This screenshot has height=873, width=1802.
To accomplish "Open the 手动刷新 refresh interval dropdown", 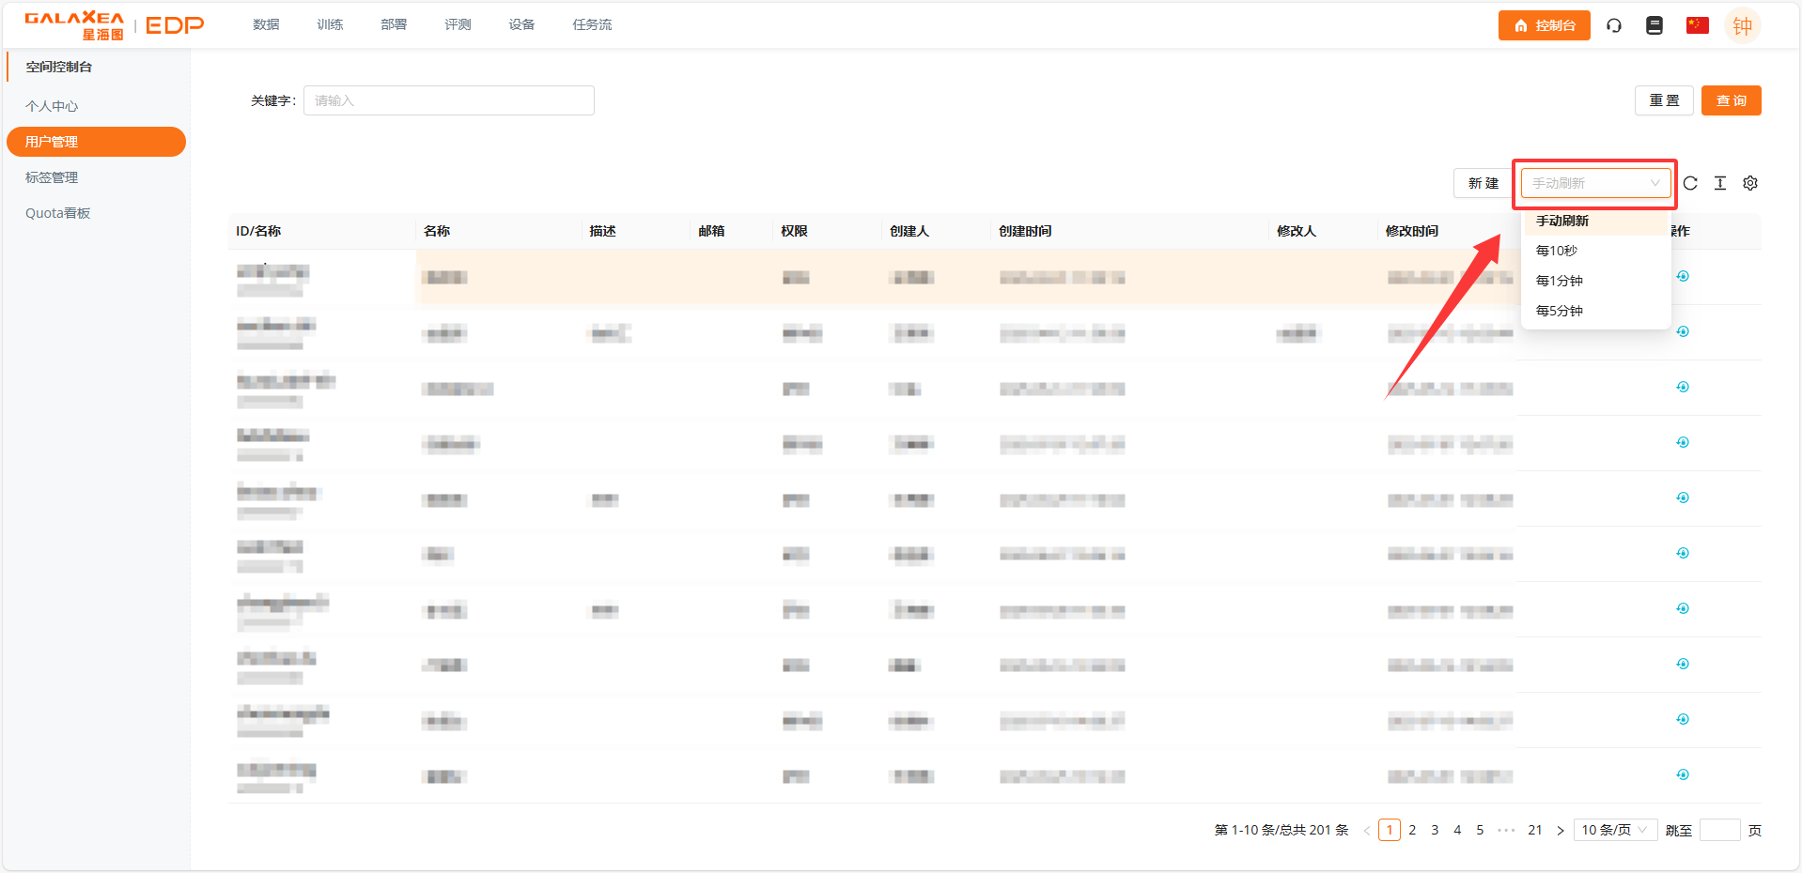I will coord(1595,183).
